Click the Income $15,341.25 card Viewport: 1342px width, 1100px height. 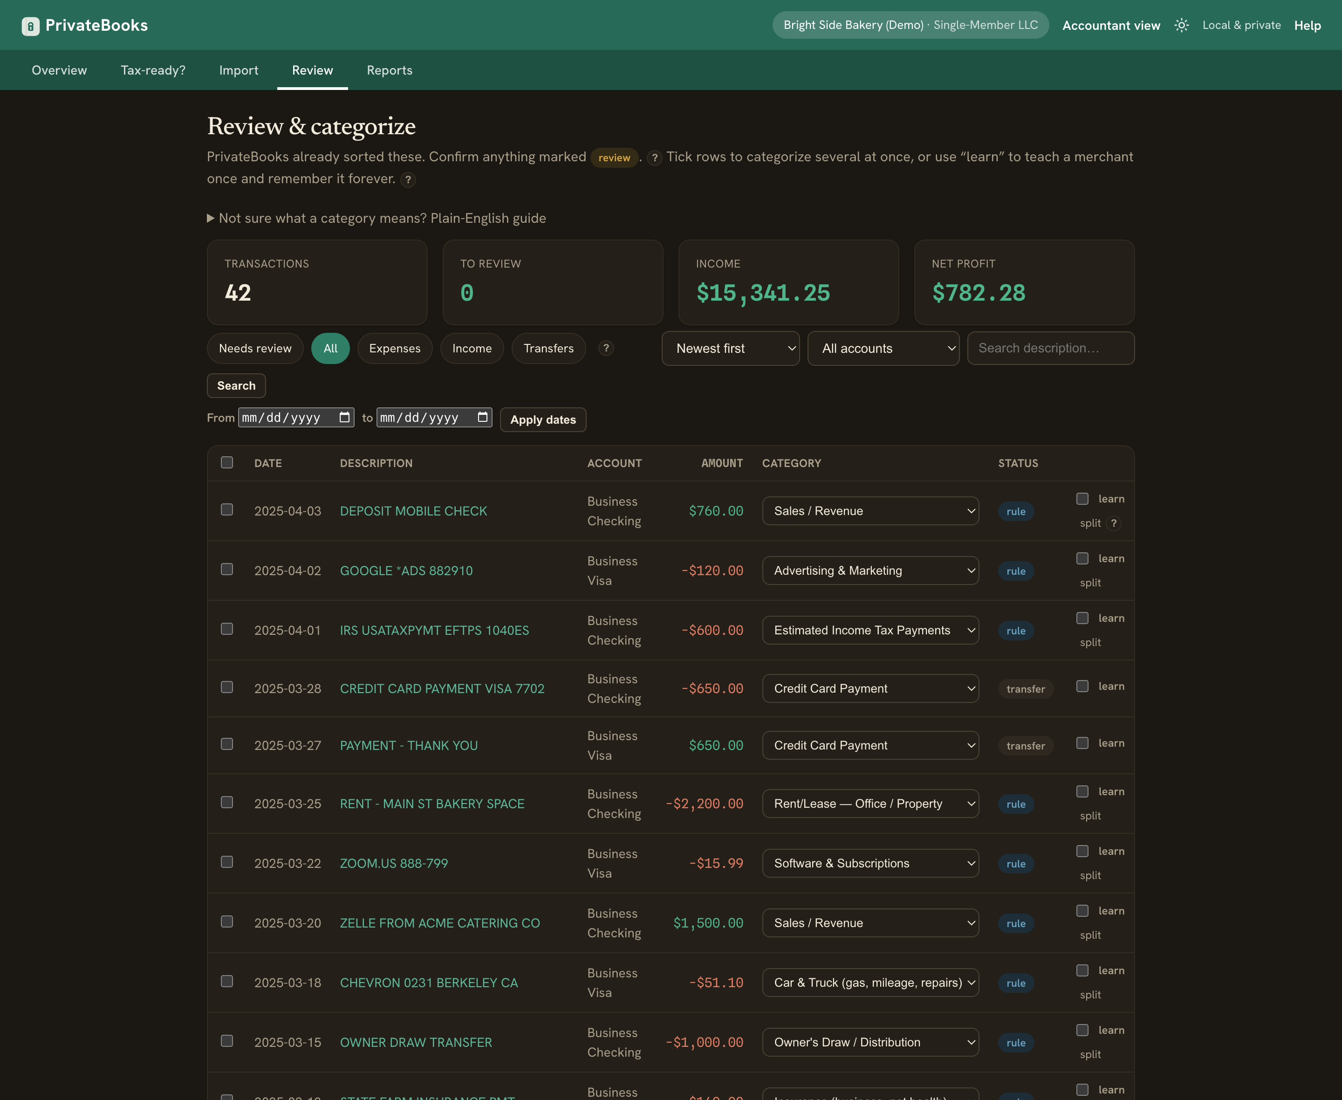pos(788,282)
